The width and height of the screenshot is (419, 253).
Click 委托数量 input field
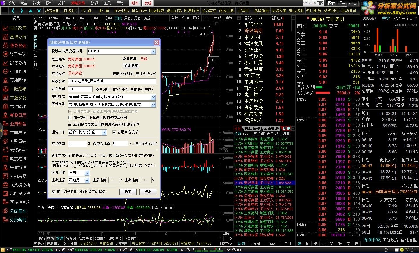point(80,89)
